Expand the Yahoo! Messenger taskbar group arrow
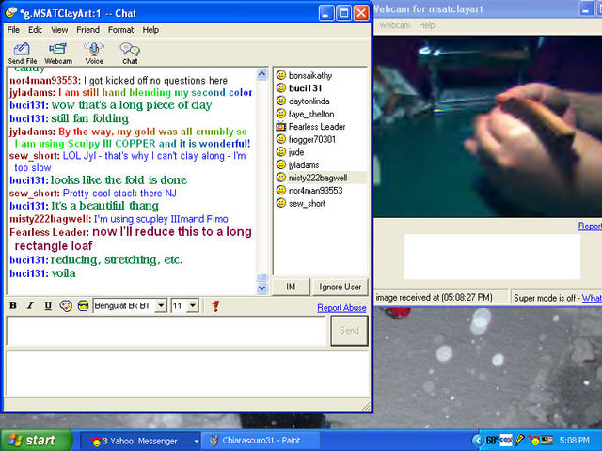This screenshot has height=451, width=602. 197,441
